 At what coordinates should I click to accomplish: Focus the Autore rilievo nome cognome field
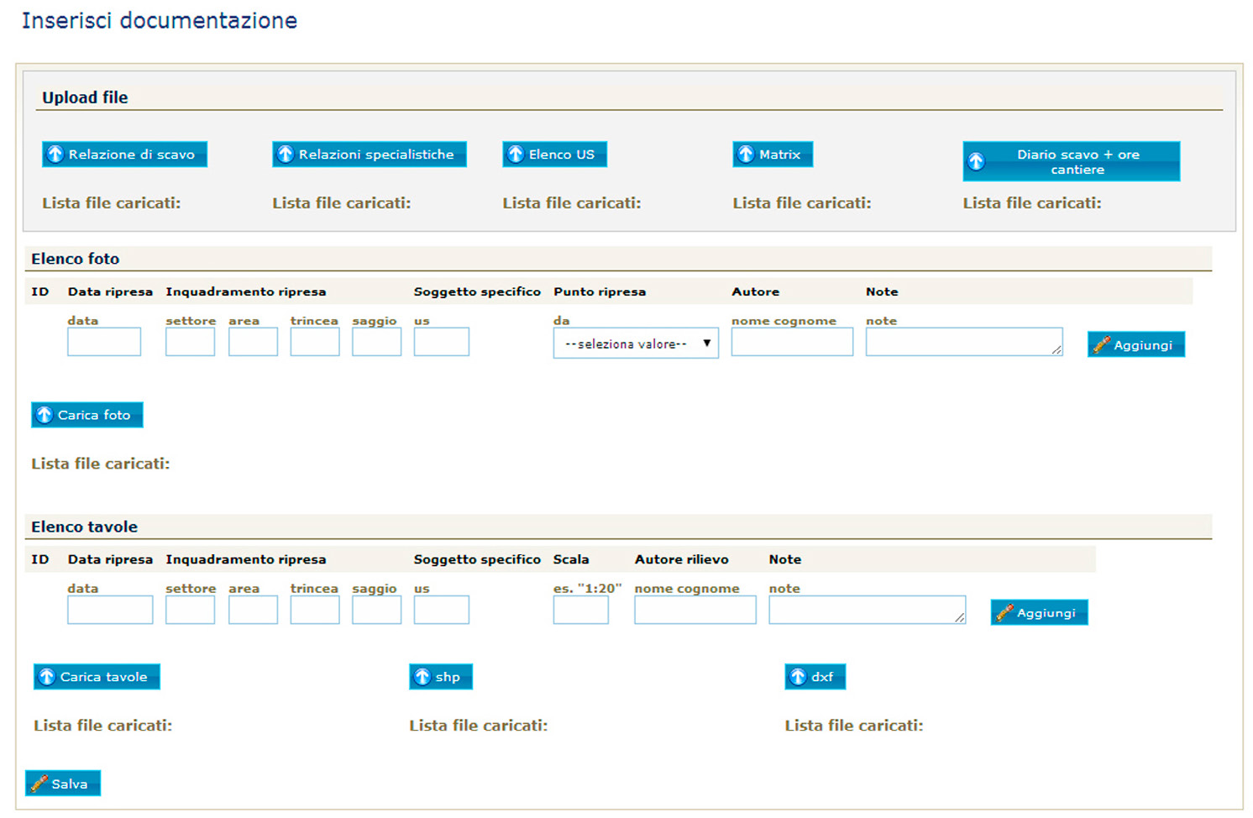(x=695, y=610)
